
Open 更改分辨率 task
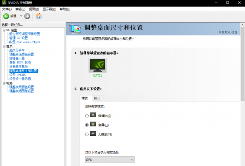[x=17, y=50]
